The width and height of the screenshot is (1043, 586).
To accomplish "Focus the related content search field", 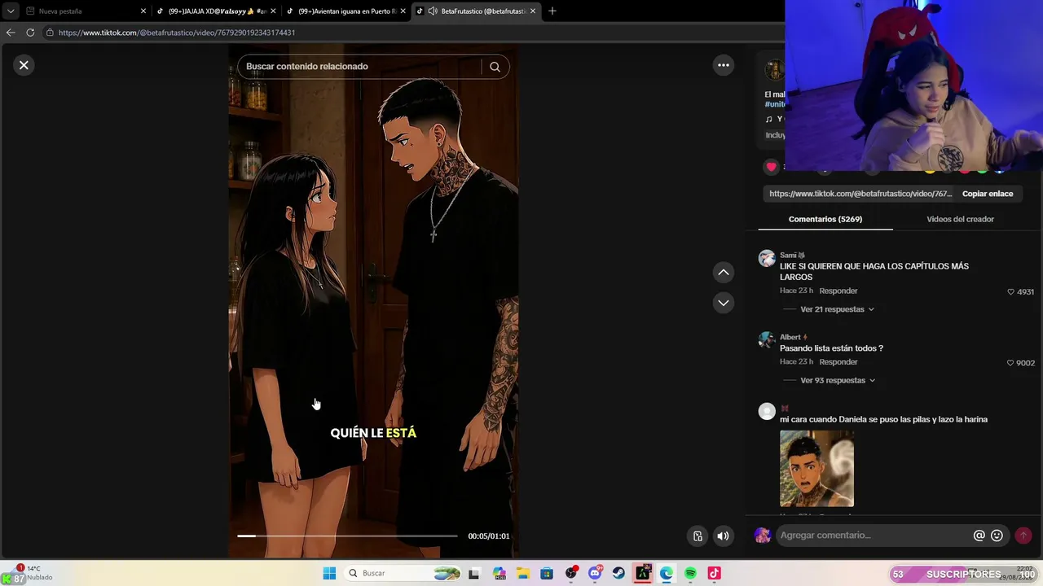I will (x=363, y=67).
